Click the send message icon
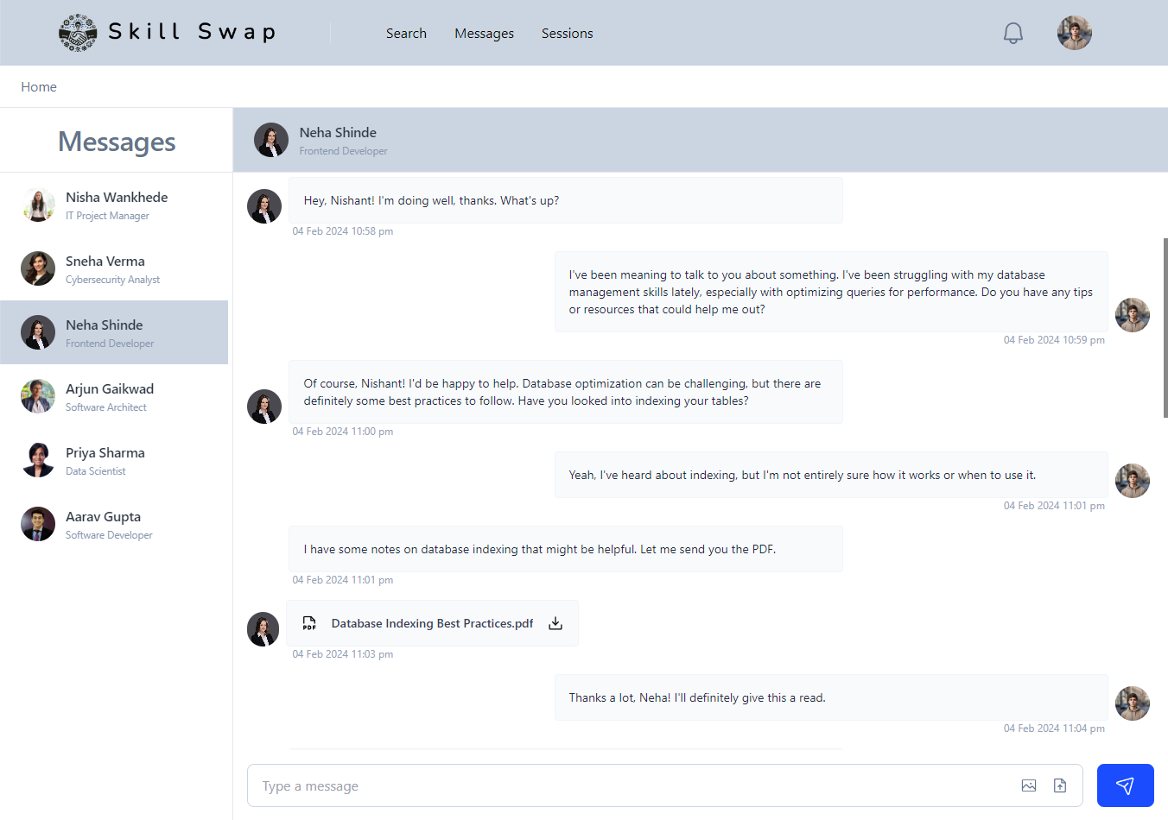This screenshot has width=1168, height=820. click(1124, 785)
